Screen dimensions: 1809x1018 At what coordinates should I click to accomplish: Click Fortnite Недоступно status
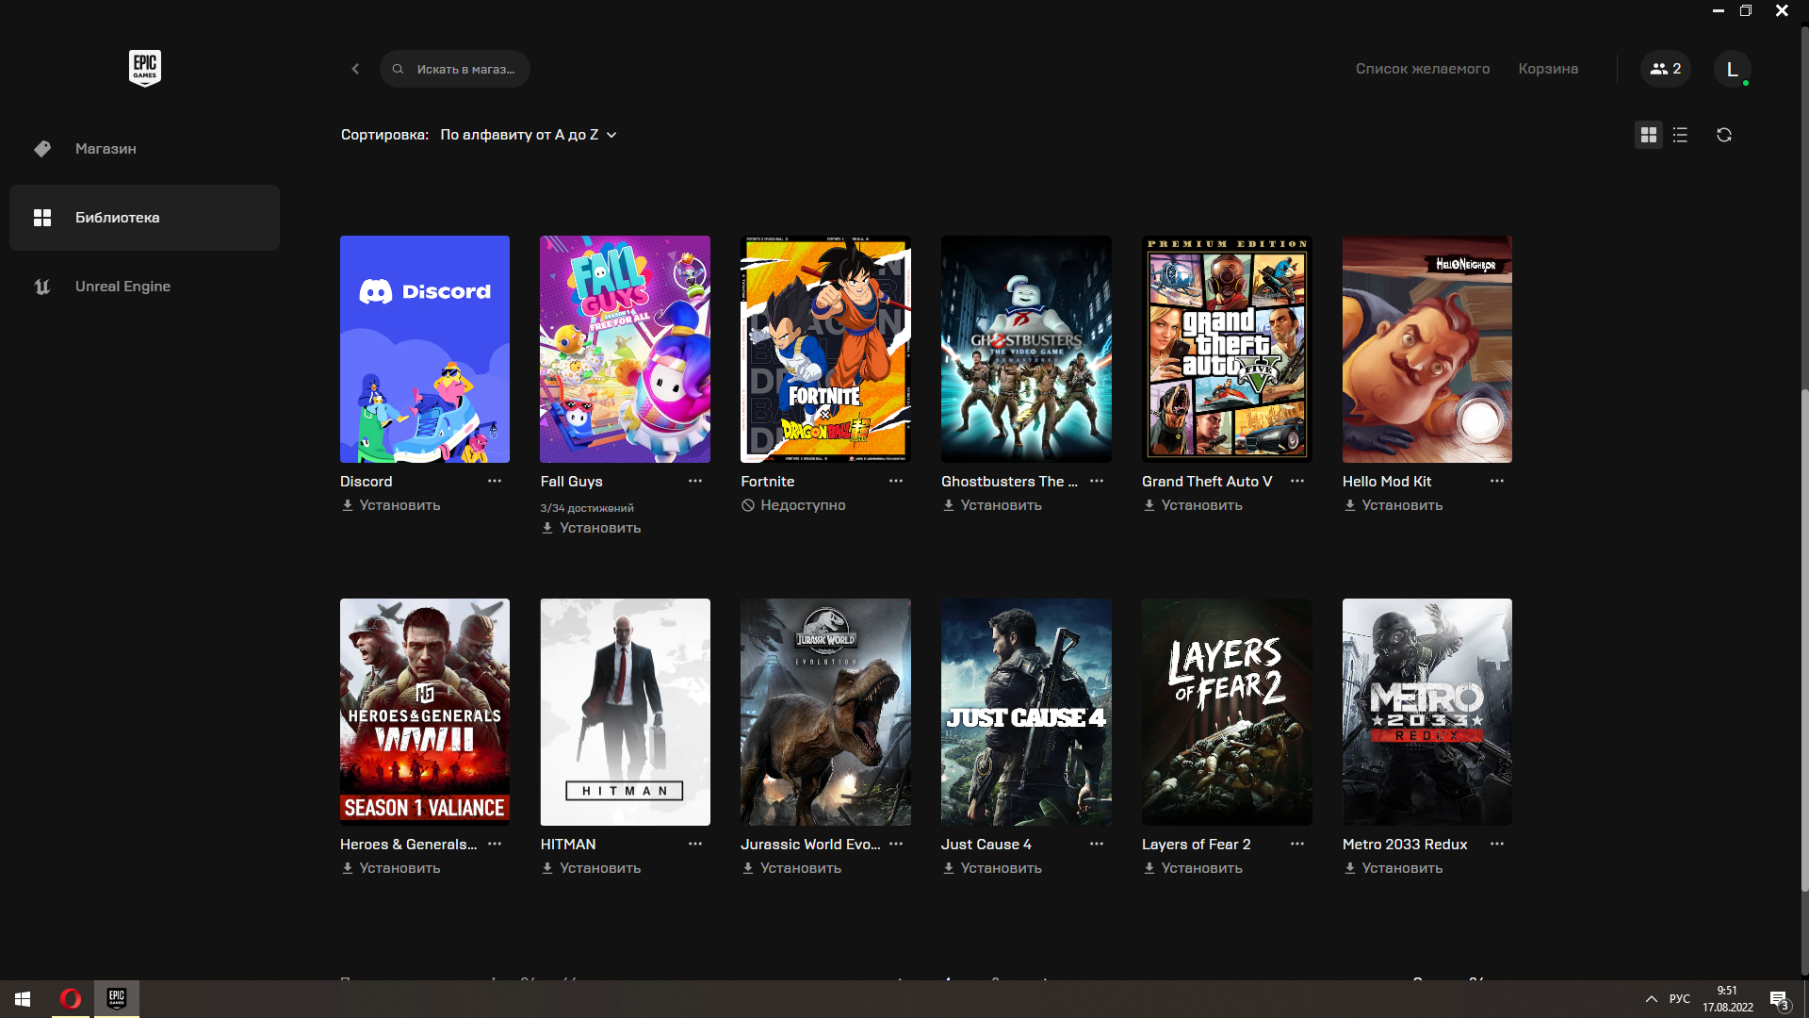point(793,505)
